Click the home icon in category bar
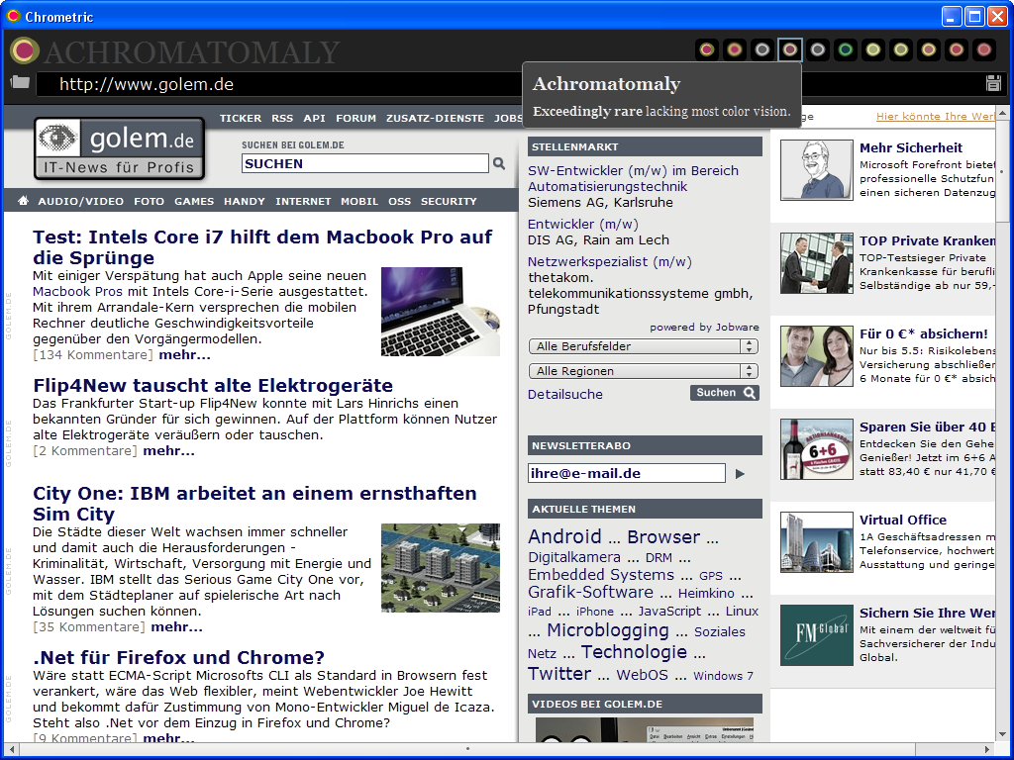1014x760 pixels. (x=23, y=201)
